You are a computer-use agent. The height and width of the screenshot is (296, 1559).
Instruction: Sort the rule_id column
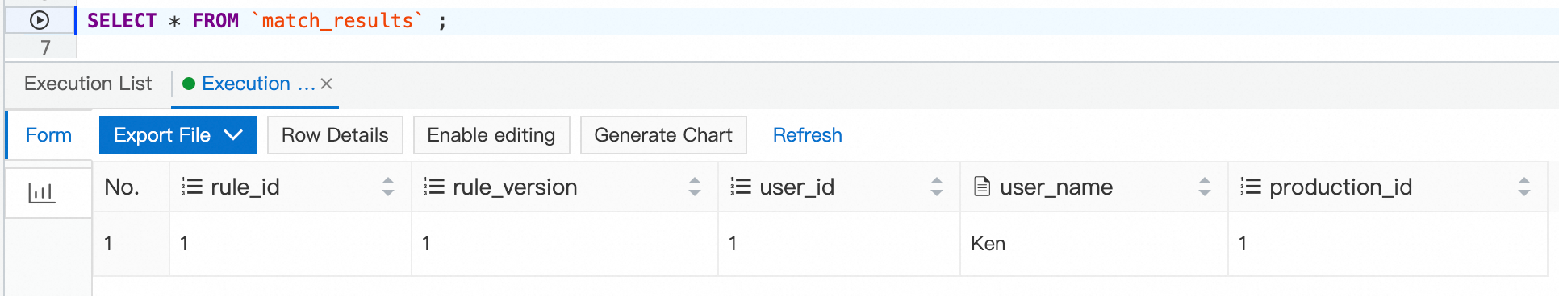click(x=388, y=187)
